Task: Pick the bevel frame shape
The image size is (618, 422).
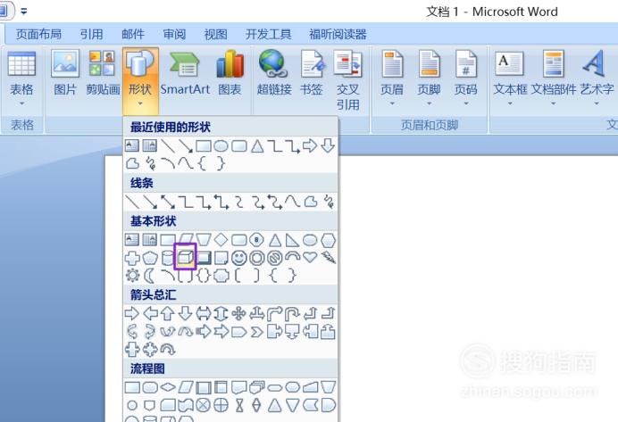Action: (204, 258)
